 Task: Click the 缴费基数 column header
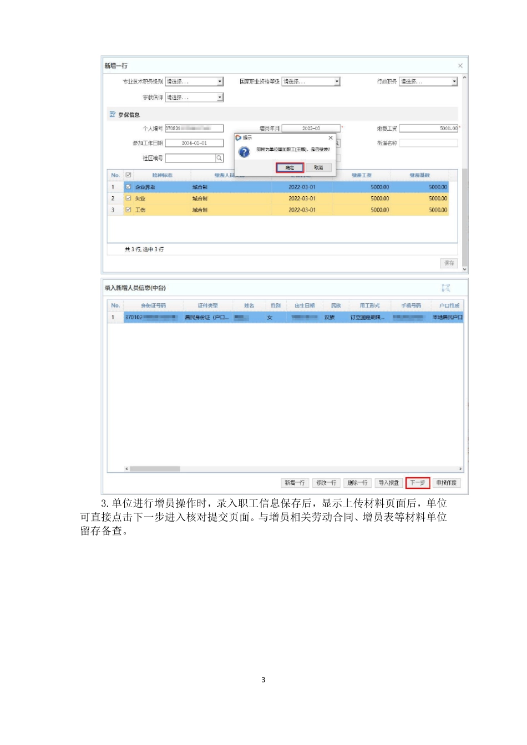tap(420, 175)
